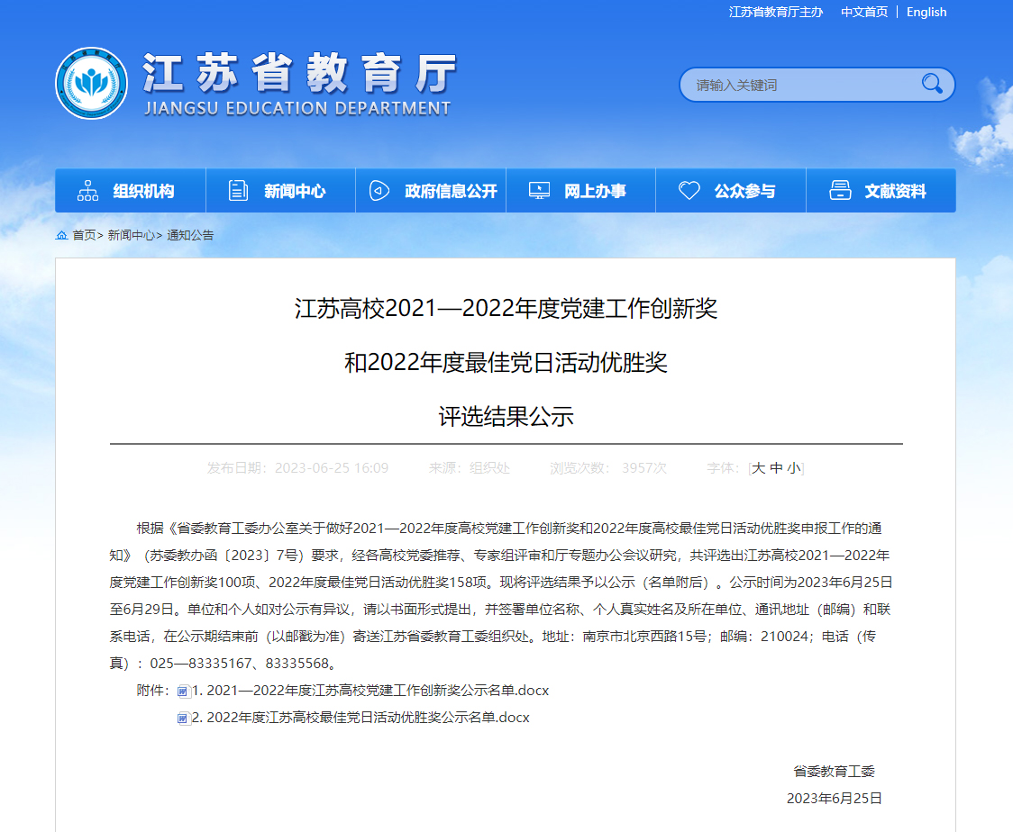Click the 公众参与 heart icon
Image resolution: width=1013 pixels, height=832 pixels.
pyautogui.click(x=689, y=191)
